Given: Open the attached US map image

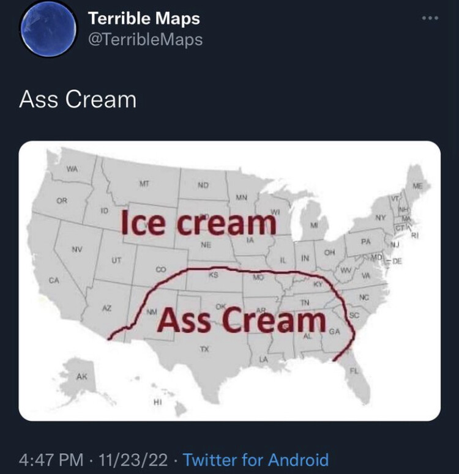Looking at the screenshot, I should coord(229,281).
